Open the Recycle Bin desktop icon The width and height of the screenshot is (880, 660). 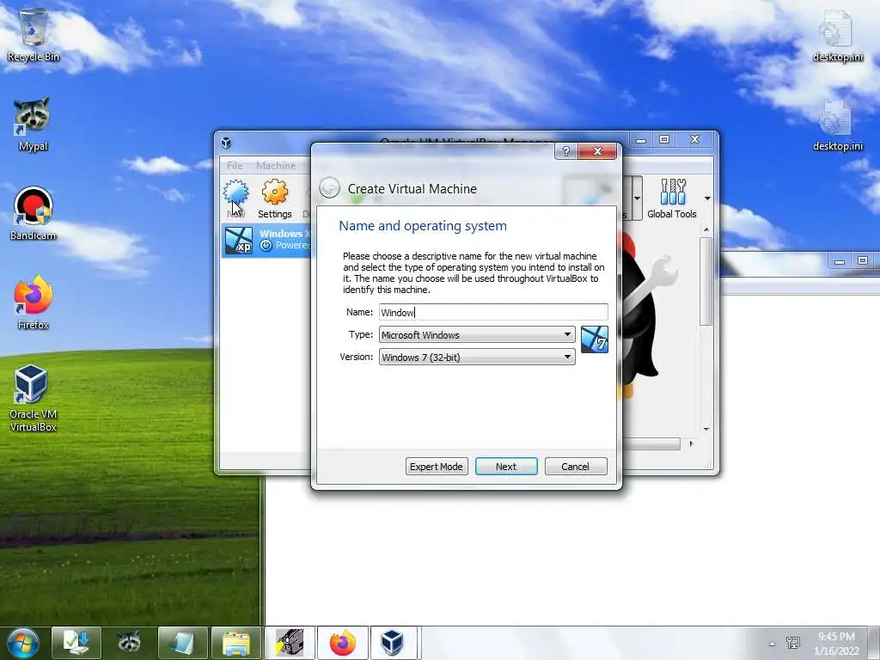(34, 34)
